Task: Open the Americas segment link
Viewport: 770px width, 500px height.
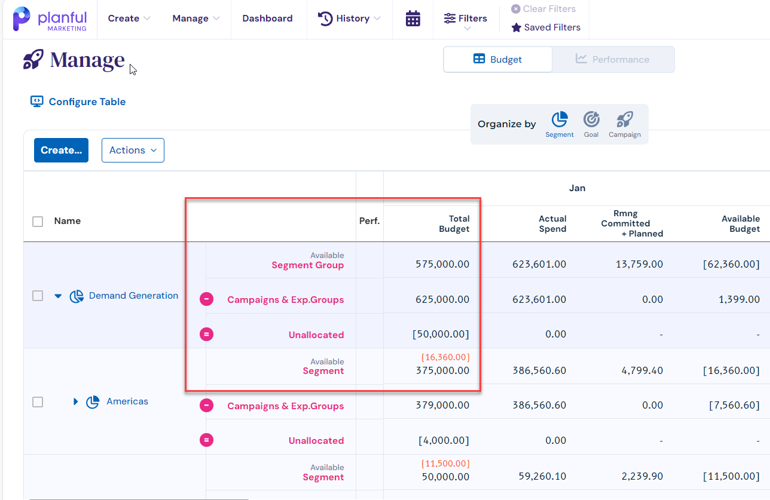Action: [x=127, y=401]
